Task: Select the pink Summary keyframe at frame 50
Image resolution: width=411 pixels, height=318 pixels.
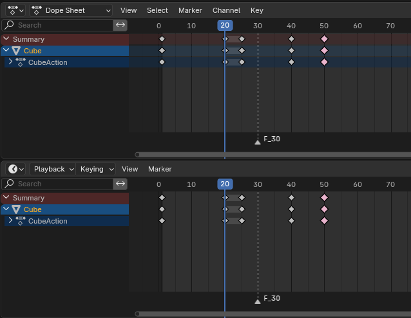Action: click(324, 39)
